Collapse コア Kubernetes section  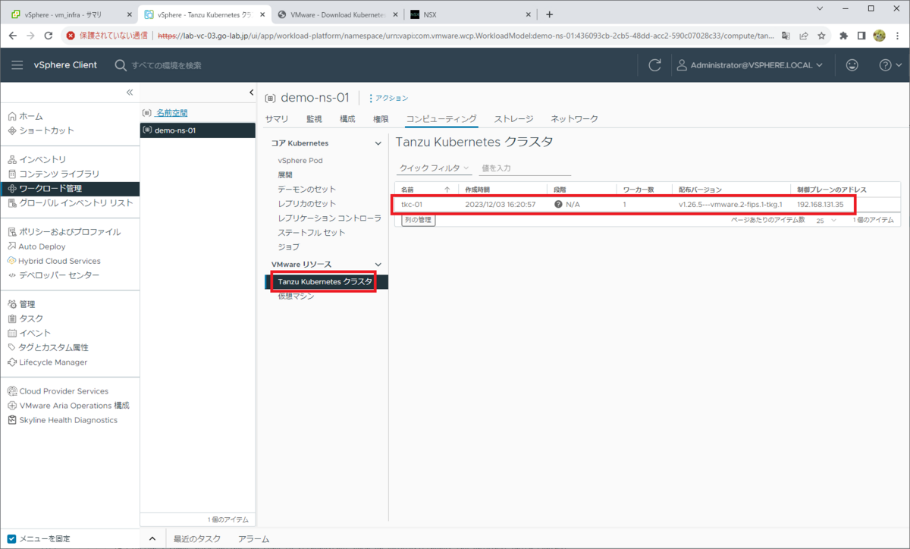378,143
